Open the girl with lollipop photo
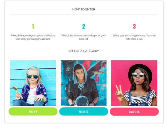The image size is (167, 124). (x=33, y=83)
